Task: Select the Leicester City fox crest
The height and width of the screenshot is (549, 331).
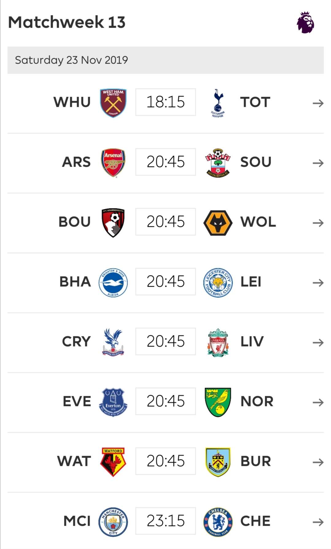Action: pos(218,282)
